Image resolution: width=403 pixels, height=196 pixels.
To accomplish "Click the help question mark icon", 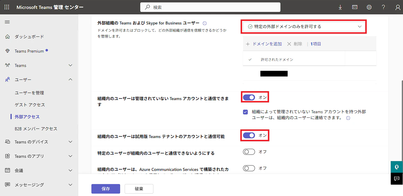I will 384,7.
